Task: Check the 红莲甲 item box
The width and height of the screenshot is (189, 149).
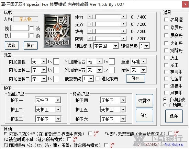Action: point(166,79)
